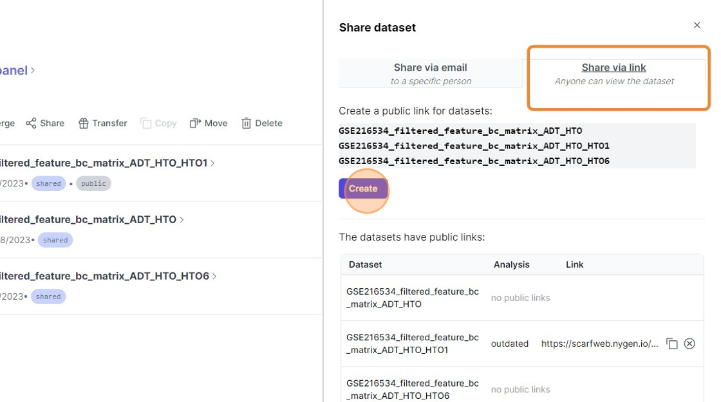The width and height of the screenshot is (721, 402).
Task: Open the ADT_HTO_HTO1 dataset chevron
Action: (213, 163)
